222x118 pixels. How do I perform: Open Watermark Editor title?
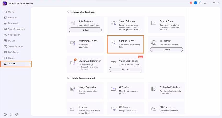click(x=88, y=41)
